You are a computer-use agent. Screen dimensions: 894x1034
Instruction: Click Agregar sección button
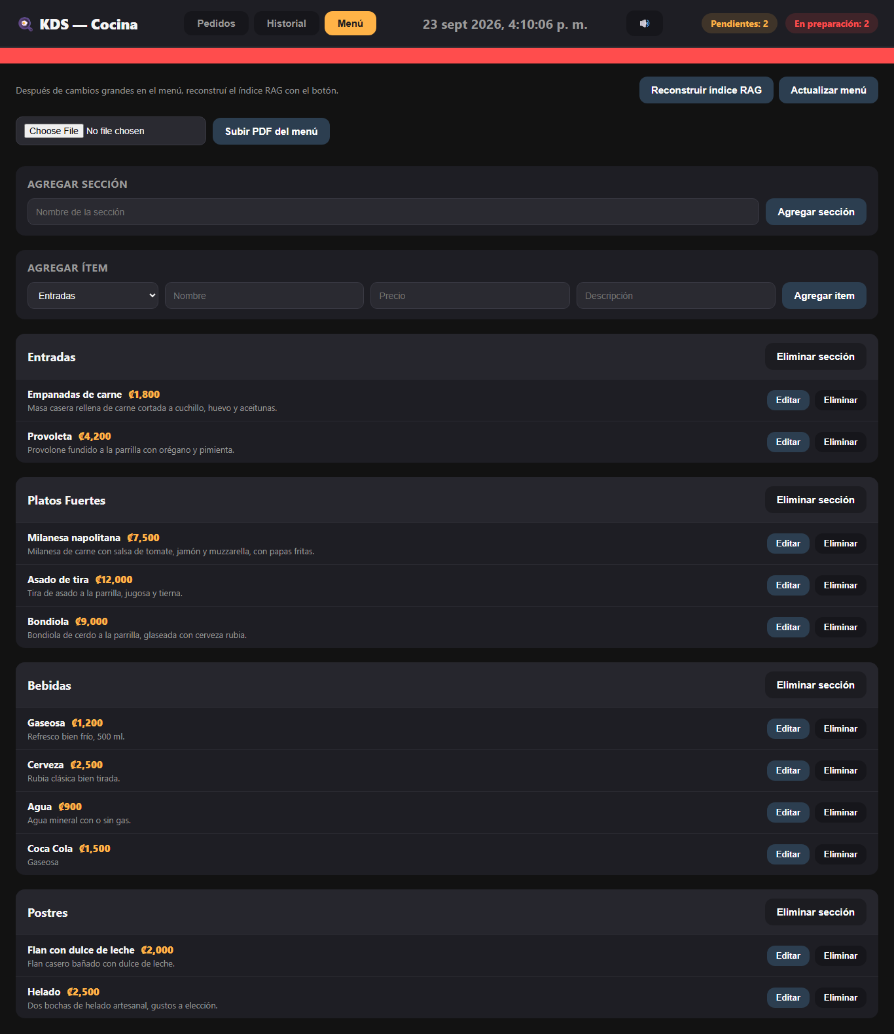816,212
